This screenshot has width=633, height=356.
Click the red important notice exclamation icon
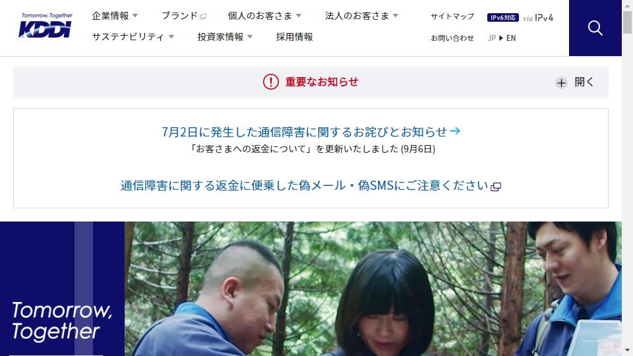tap(270, 82)
